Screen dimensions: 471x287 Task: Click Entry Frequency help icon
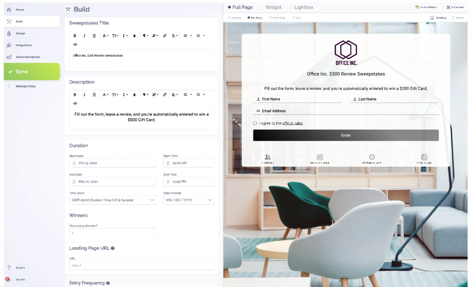pyautogui.click(x=108, y=283)
